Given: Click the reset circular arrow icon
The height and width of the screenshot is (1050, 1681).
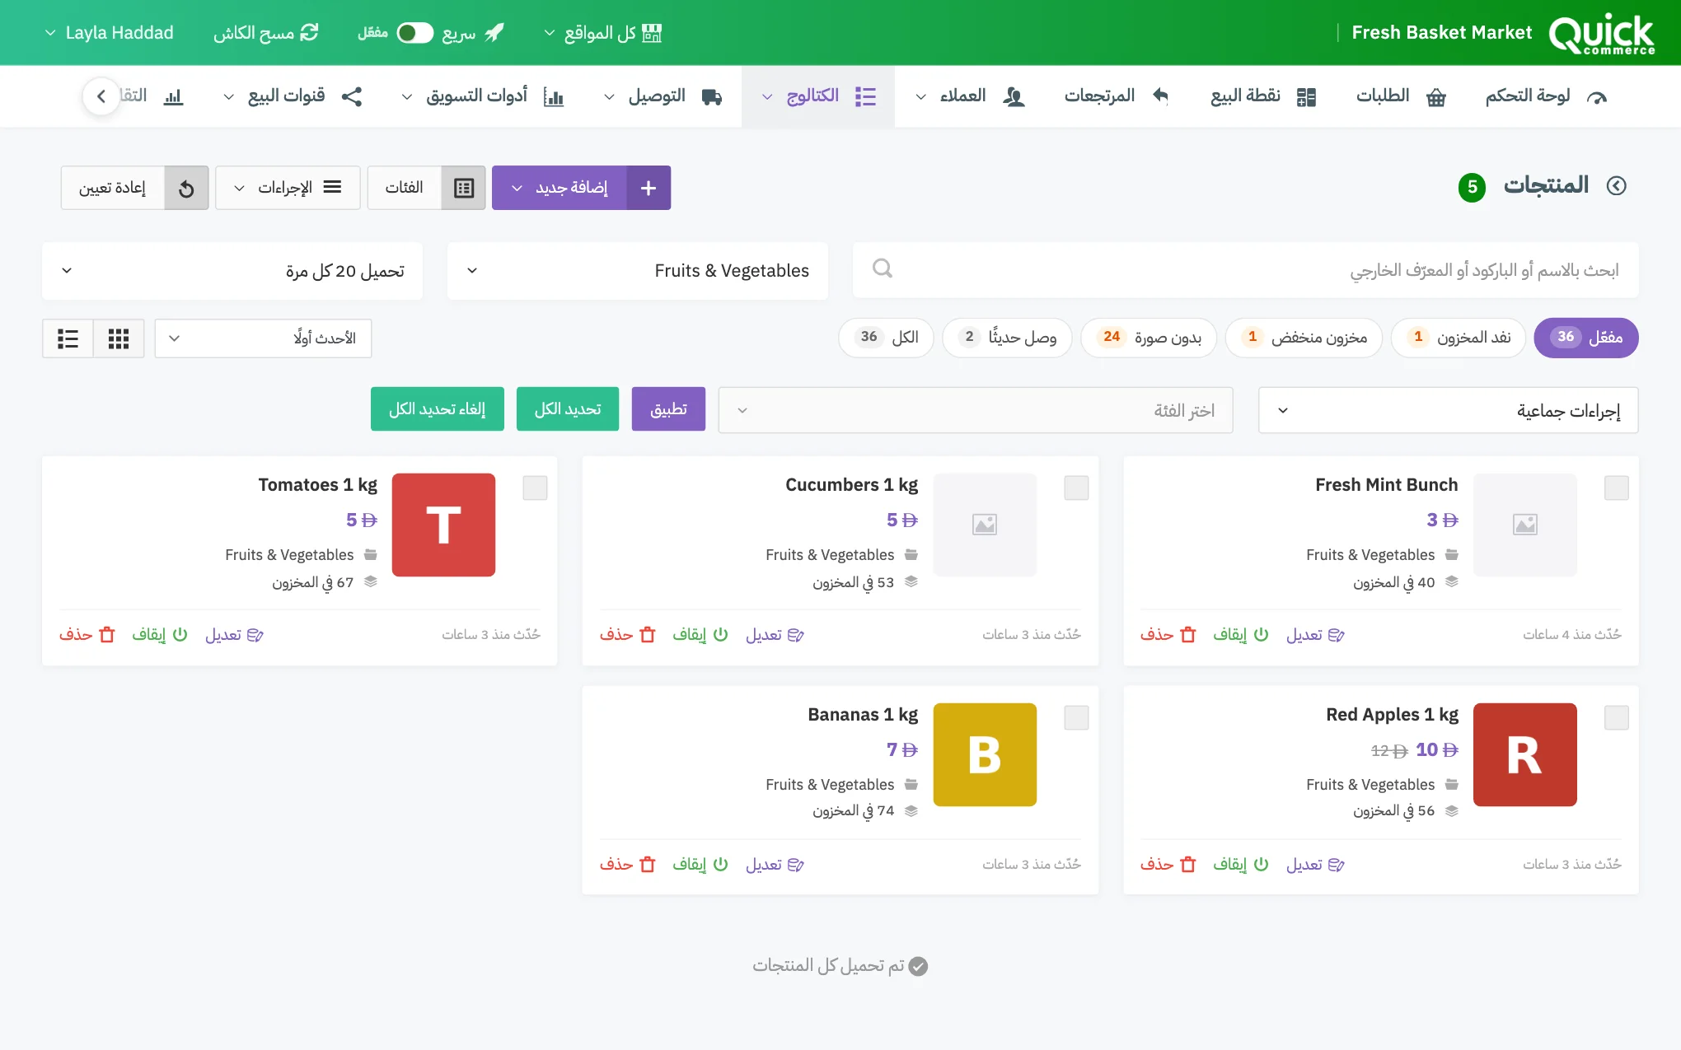Looking at the screenshot, I should click(186, 188).
